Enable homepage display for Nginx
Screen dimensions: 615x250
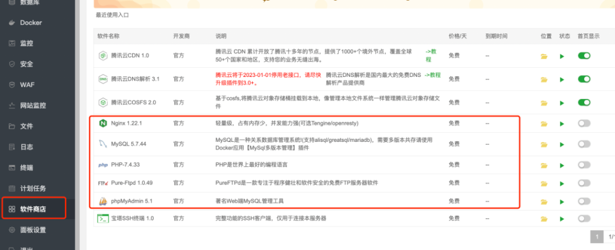pos(584,123)
